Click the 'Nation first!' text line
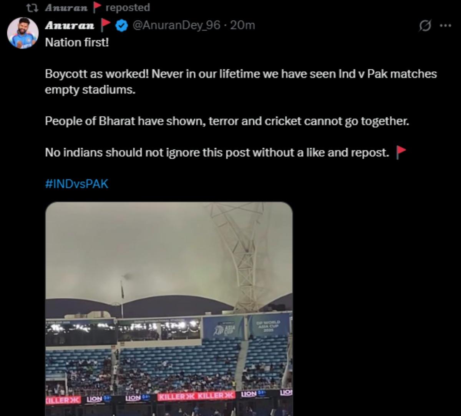This screenshot has height=416, width=461. [77, 42]
